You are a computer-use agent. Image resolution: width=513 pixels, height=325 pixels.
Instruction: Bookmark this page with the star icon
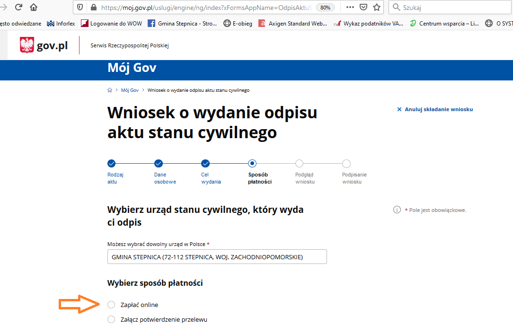(x=377, y=7)
